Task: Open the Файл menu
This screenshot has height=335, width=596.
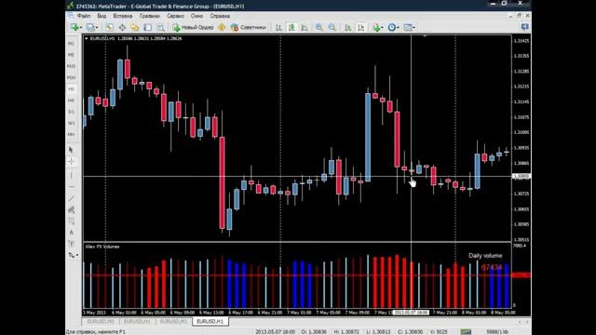Action: (x=84, y=16)
